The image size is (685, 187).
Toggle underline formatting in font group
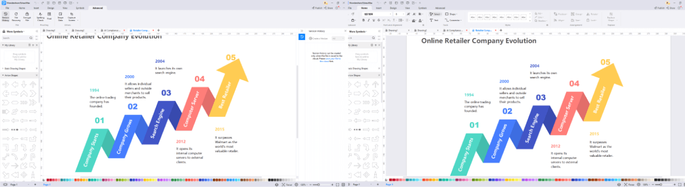tap(374, 20)
